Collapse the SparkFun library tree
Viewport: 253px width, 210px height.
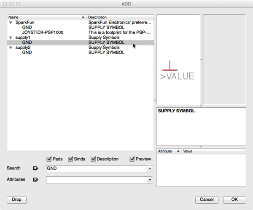click(x=11, y=23)
